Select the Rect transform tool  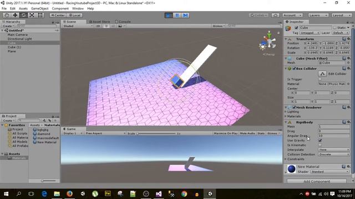pos(40,15)
